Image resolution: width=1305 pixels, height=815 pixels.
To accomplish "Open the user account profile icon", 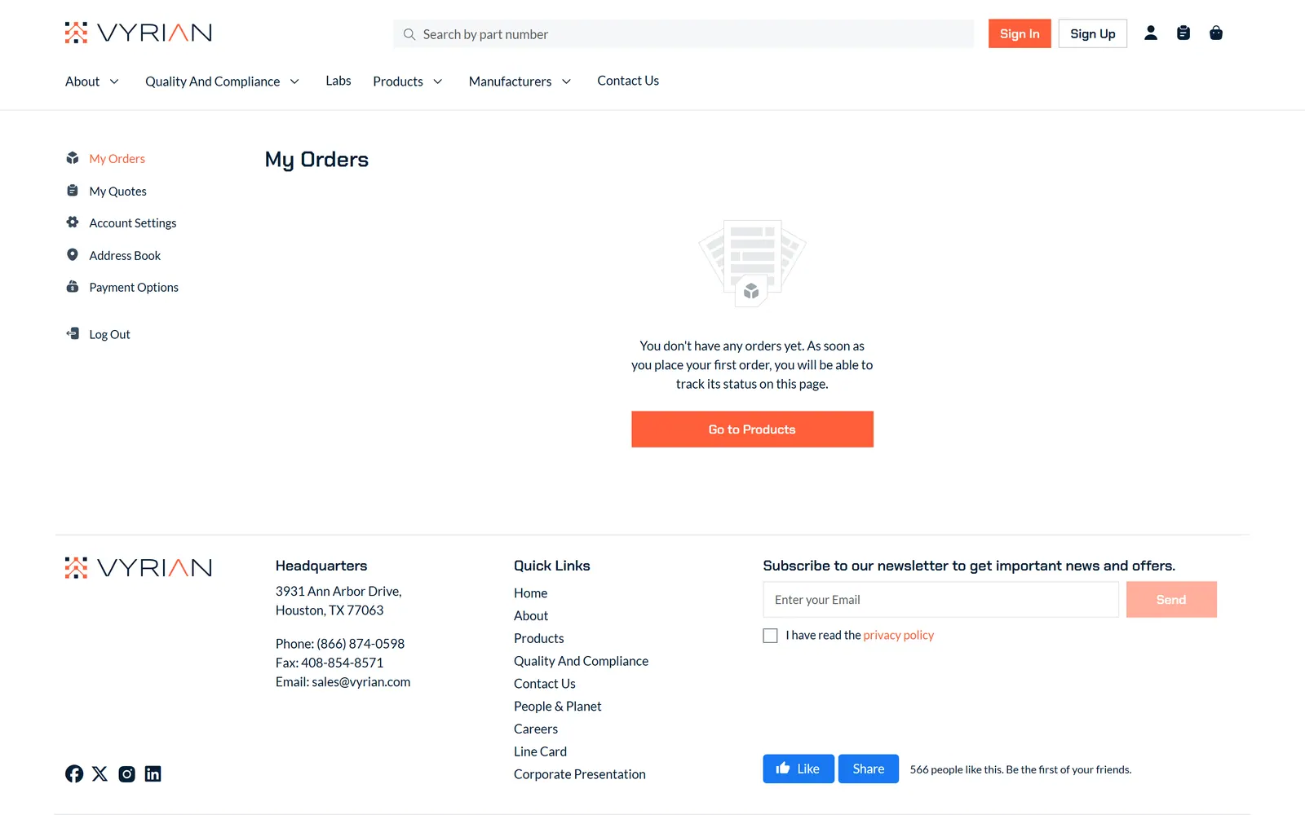I will (1151, 33).
